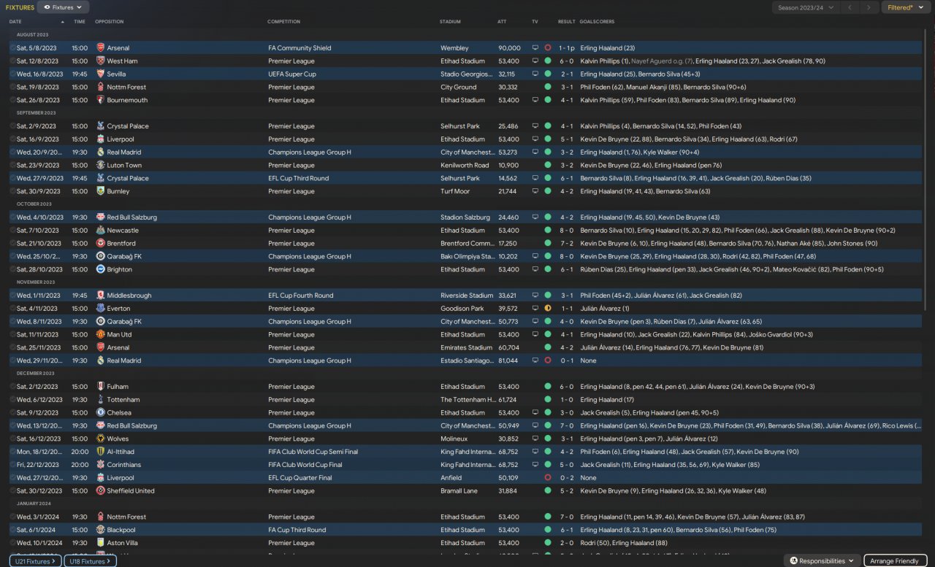This screenshot has height=567, width=935.
Task: Toggle the circle marker beside Sat, 2/12/2023
Action: (12, 387)
